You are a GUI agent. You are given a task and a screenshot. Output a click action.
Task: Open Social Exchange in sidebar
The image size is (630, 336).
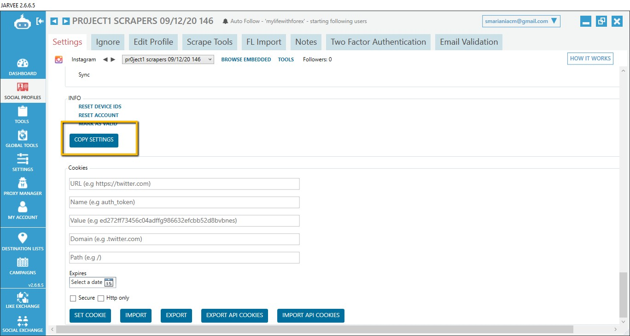(23, 324)
